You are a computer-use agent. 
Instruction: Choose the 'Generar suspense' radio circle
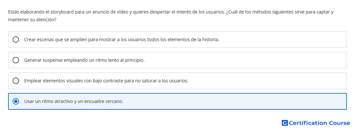point(16,60)
